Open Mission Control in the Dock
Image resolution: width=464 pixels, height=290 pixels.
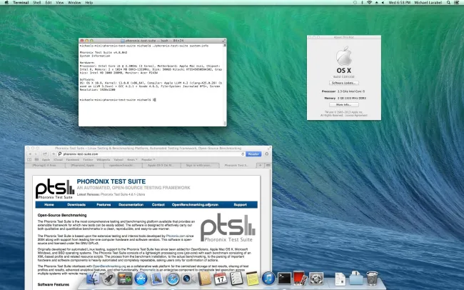pyautogui.click(x=125, y=279)
